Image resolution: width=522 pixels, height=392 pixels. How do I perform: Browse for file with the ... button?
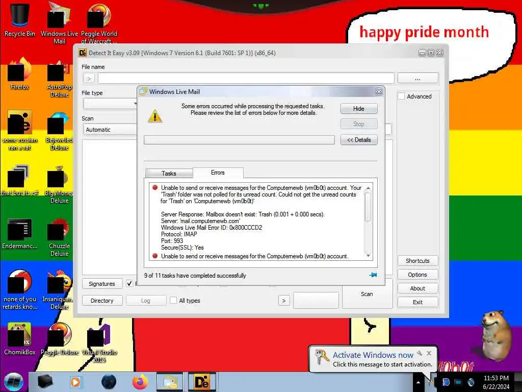coord(418,78)
